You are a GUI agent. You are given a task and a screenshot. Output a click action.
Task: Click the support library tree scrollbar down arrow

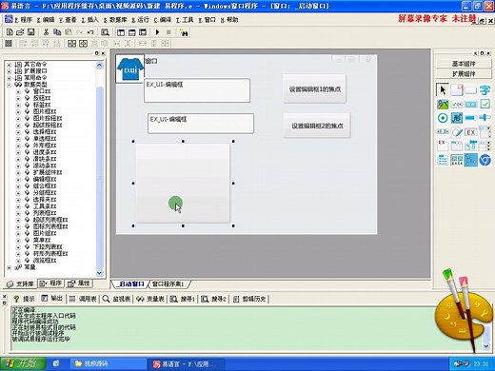pyautogui.click(x=99, y=273)
